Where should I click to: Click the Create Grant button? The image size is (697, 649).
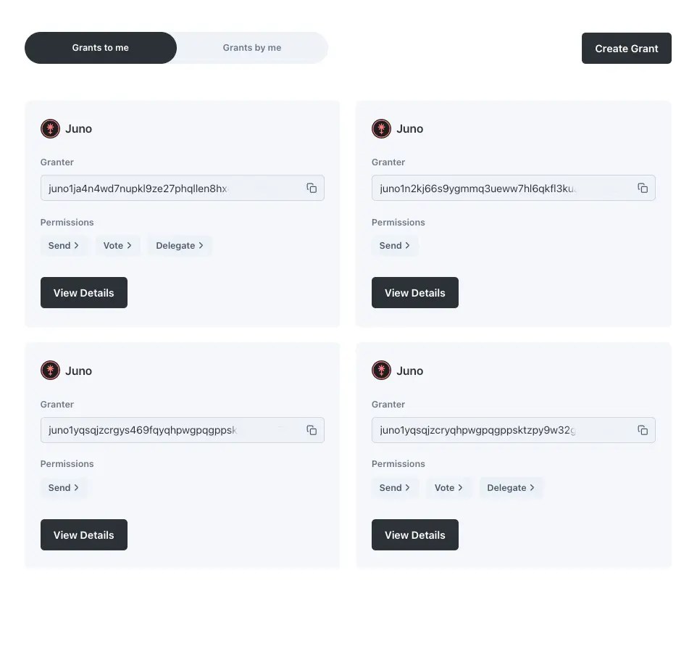pyautogui.click(x=626, y=48)
